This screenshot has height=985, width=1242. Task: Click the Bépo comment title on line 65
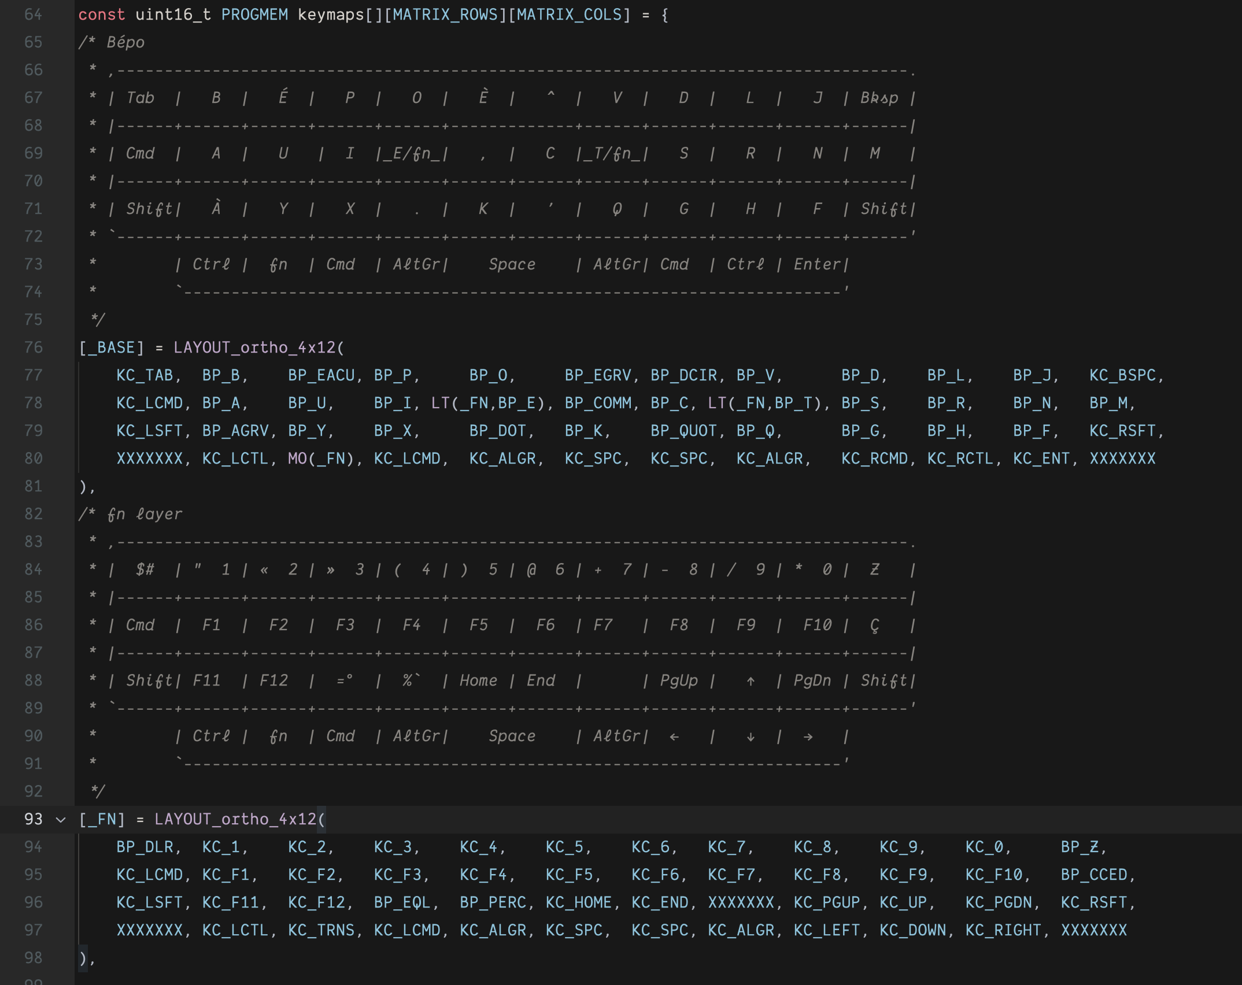pos(125,42)
